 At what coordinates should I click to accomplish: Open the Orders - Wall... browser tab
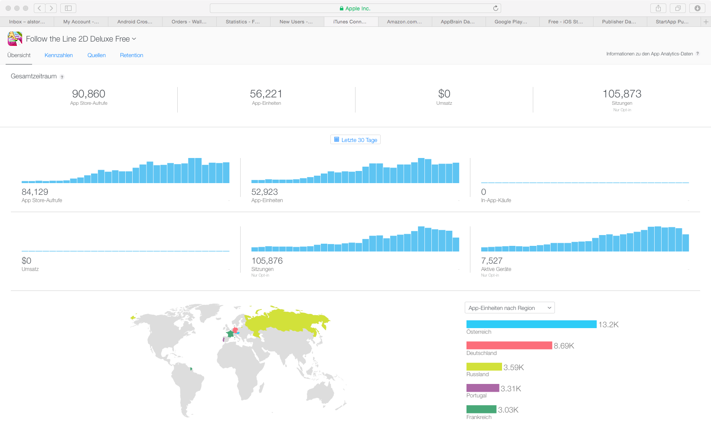(x=189, y=22)
